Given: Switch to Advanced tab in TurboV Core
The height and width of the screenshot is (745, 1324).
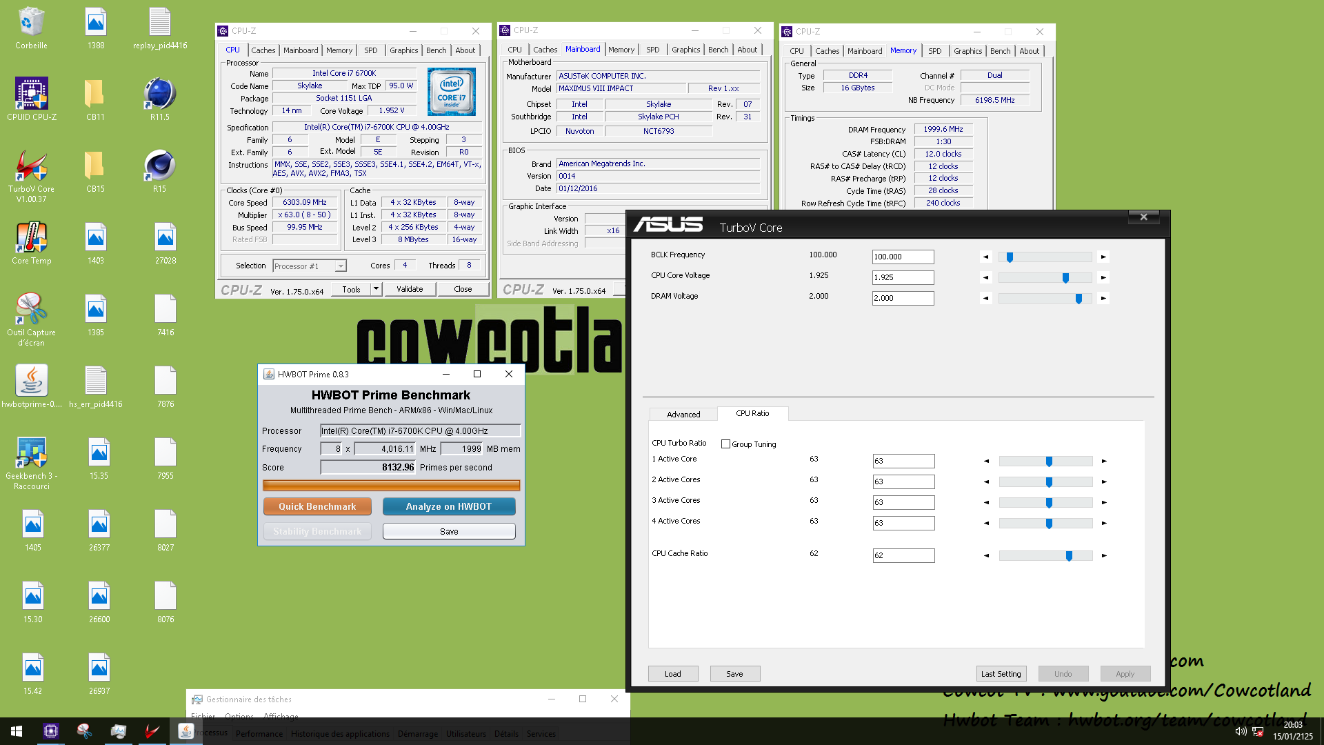Looking at the screenshot, I should (x=683, y=415).
